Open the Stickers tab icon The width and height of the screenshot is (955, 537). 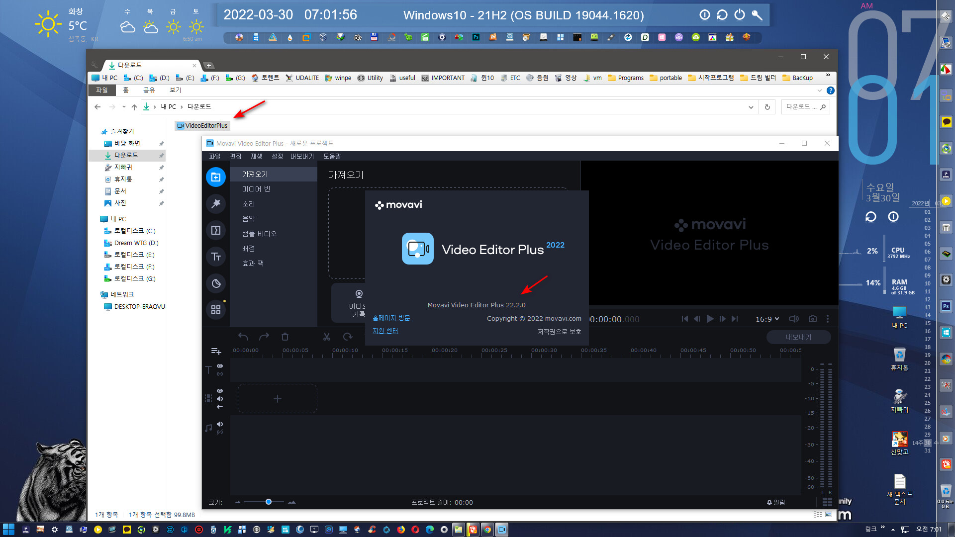click(x=216, y=283)
